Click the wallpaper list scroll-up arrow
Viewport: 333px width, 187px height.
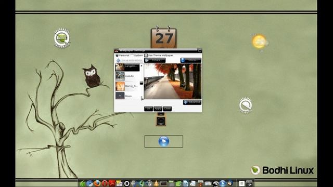[x=142, y=65]
